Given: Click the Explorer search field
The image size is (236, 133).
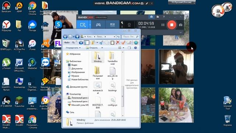Looking at the screenshot, I should (x=130, y=37).
